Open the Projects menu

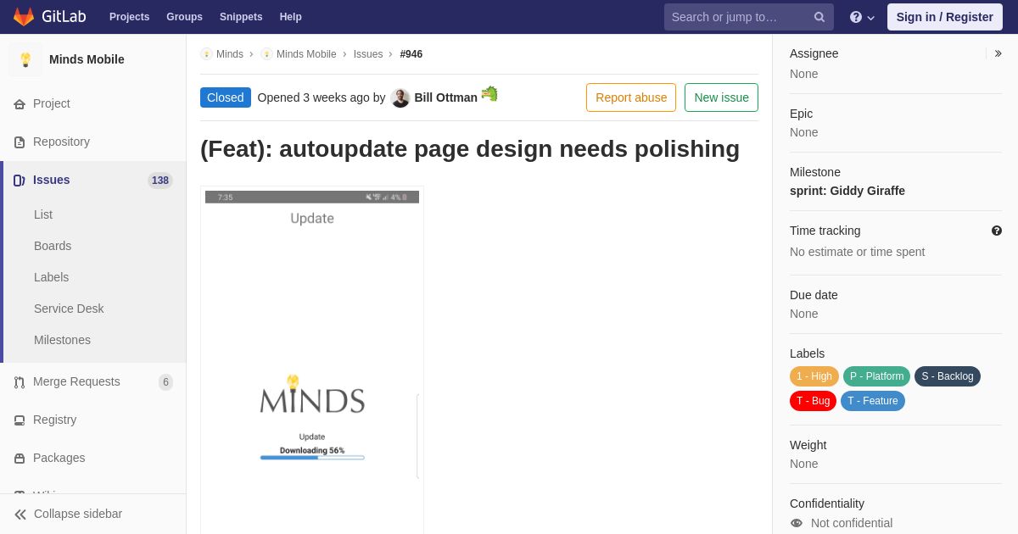point(129,17)
